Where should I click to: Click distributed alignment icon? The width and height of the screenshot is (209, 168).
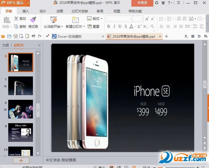pyautogui.click(x=187, y=26)
